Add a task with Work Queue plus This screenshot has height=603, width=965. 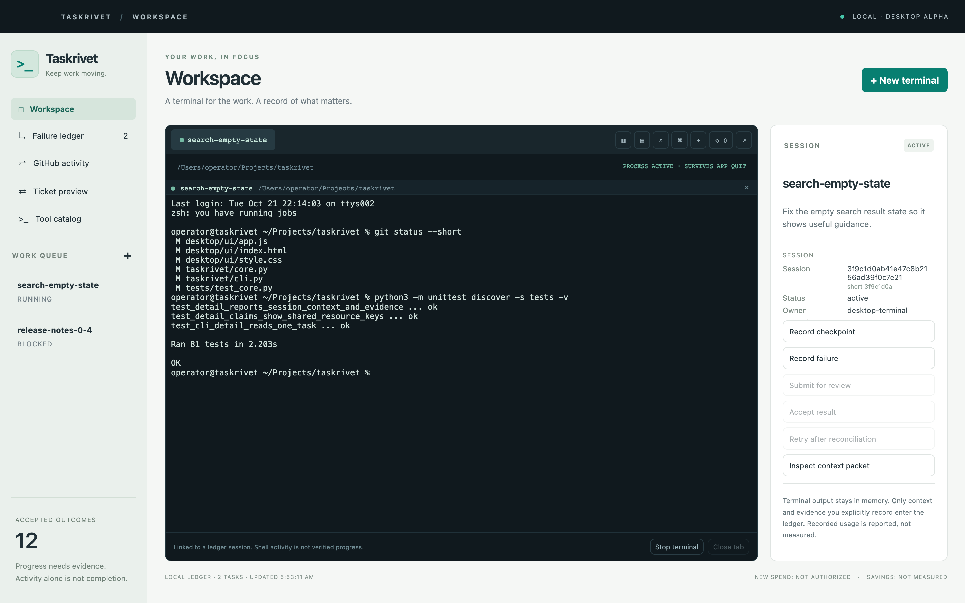(x=128, y=256)
